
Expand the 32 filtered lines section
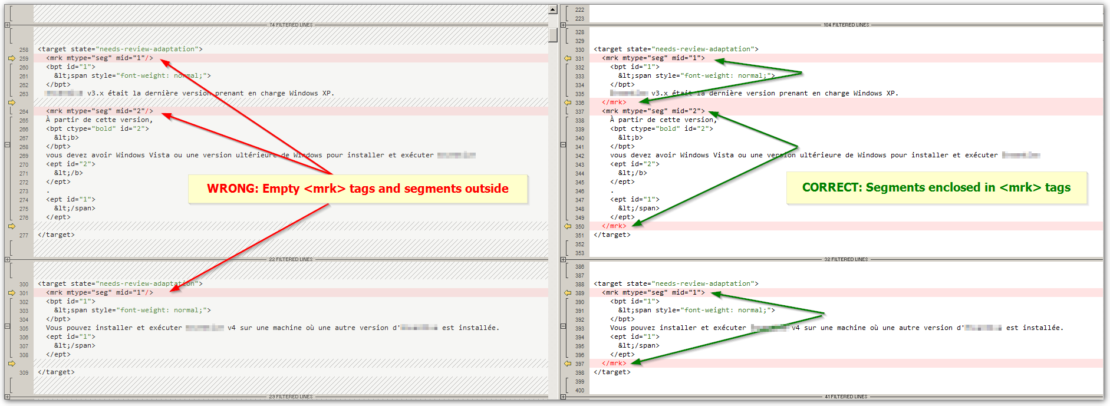pyautogui.click(x=563, y=259)
